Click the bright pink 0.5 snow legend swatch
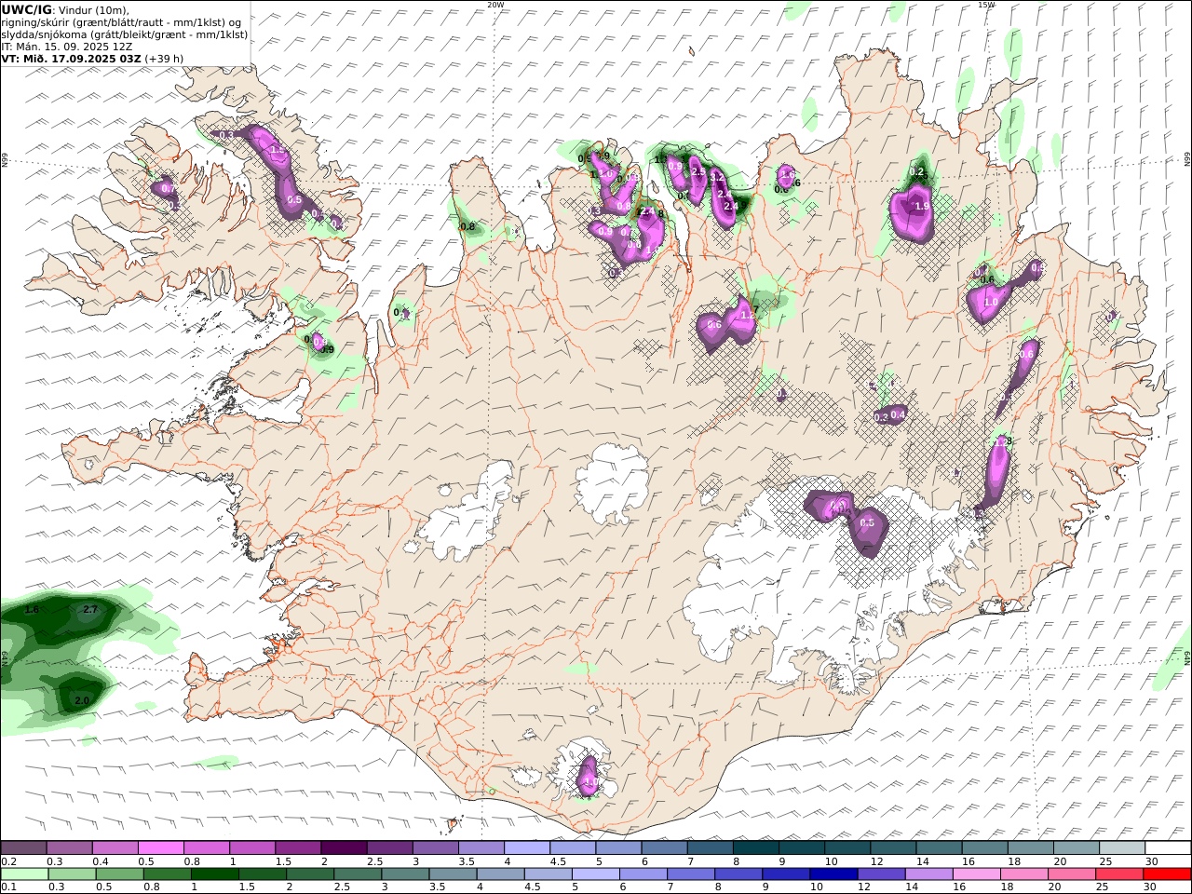1192x894 pixels. pos(160,847)
